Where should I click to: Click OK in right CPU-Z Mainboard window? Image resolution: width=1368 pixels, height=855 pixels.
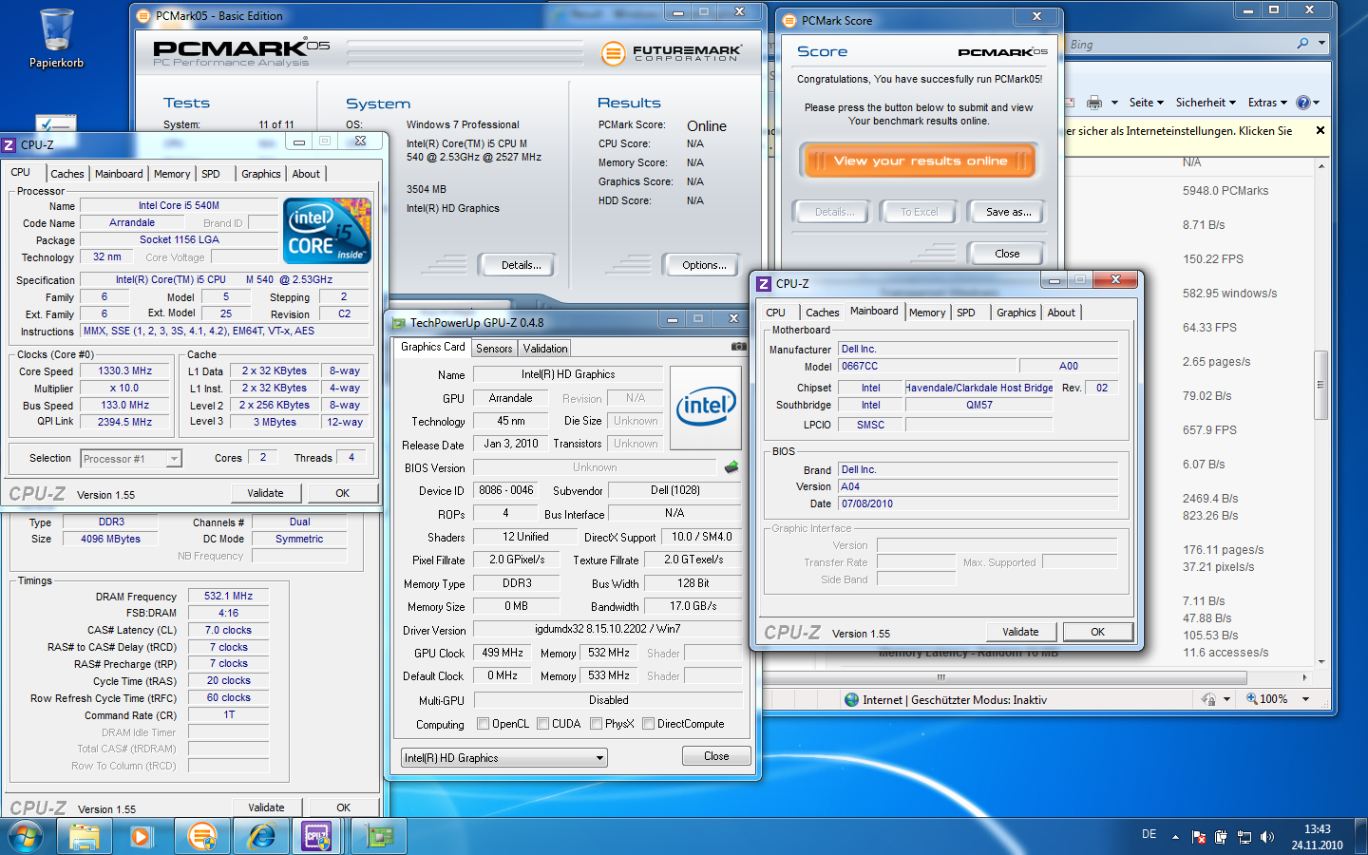coord(1097,632)
